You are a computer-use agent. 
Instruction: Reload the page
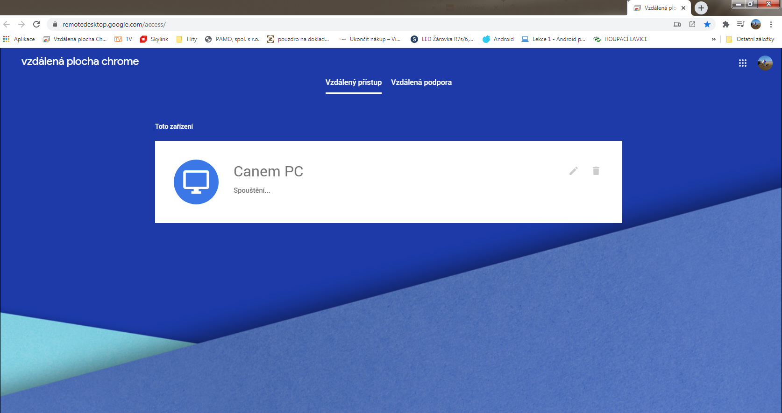[36, 24]
